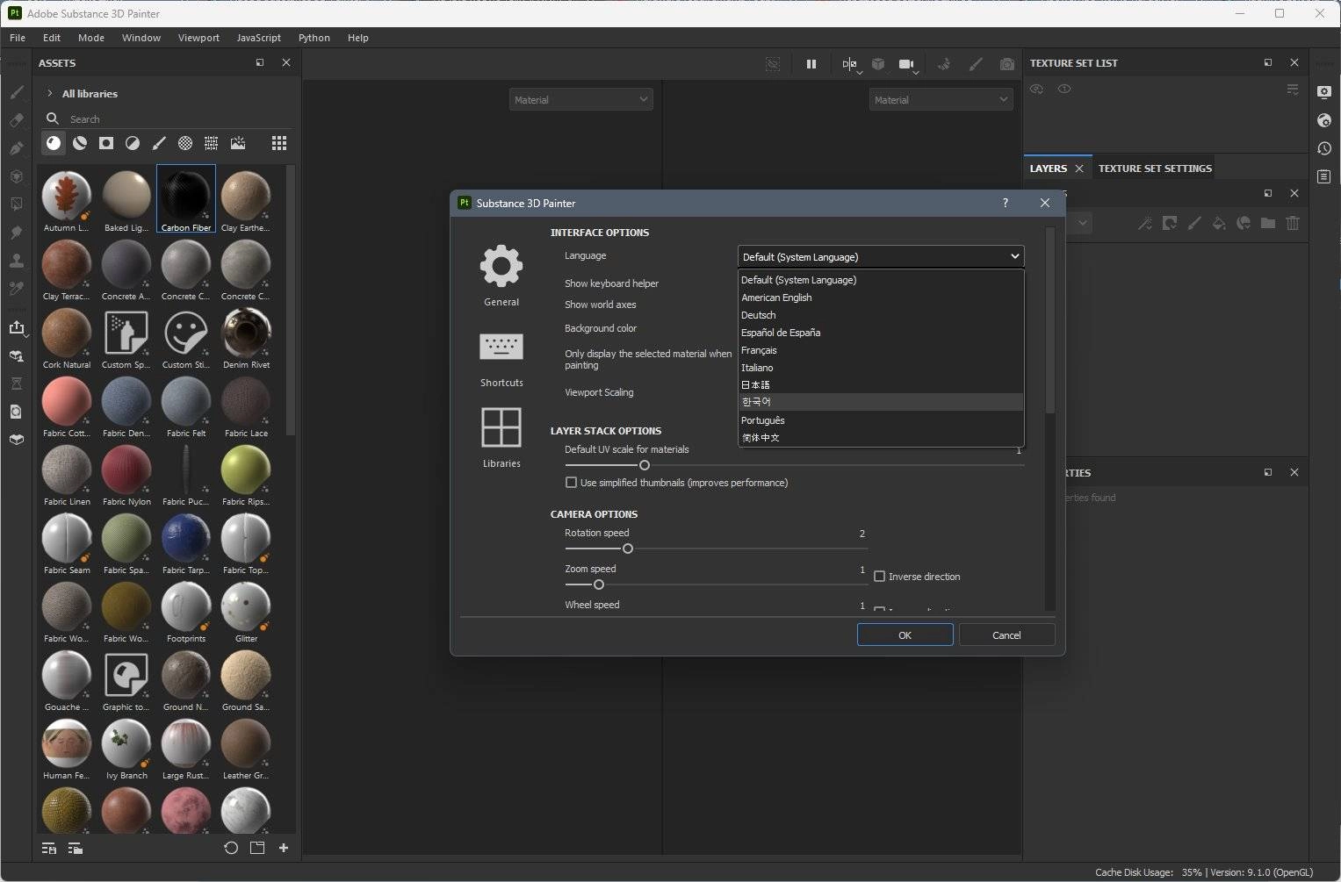Open the camera settings icon in viewport toolbar
Screen dimensions: 1341x882
pyautogui.click(x=908, y=64)
